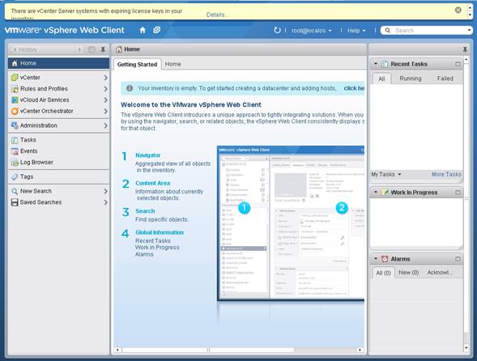Click the vCenter icon in the navigator
This screenshot has width=477, height=361.
click(15, 78)
